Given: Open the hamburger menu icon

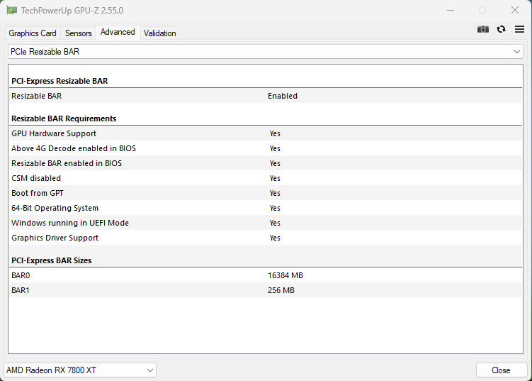Looking at the screenshot, I should pos(519,29).
